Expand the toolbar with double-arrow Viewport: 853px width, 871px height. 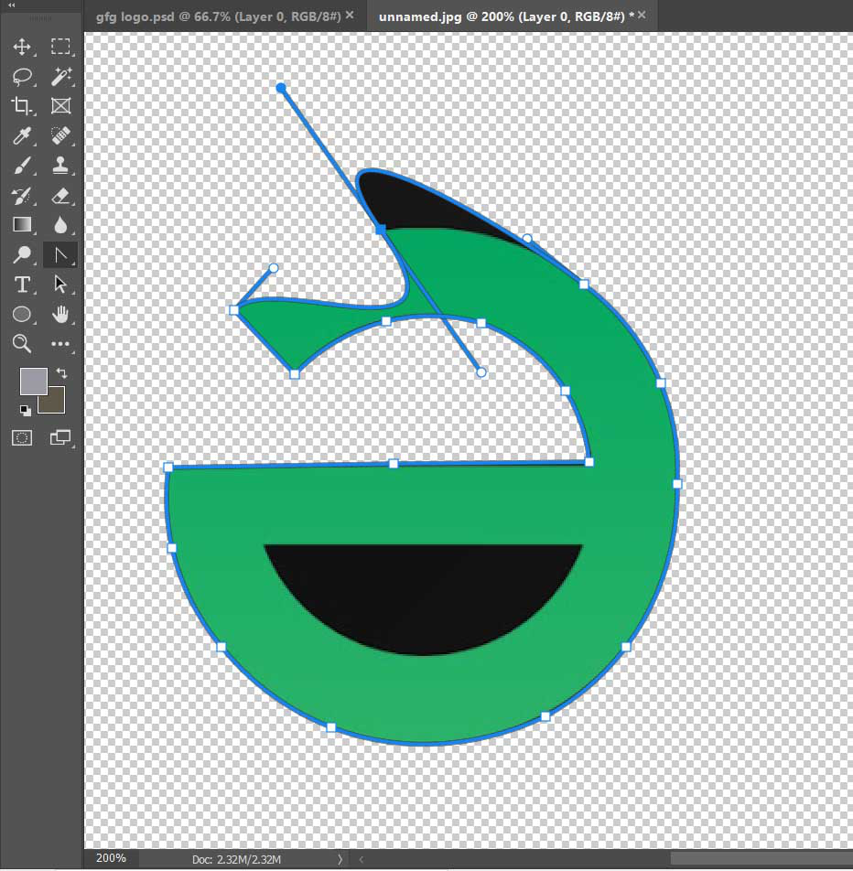11,5
